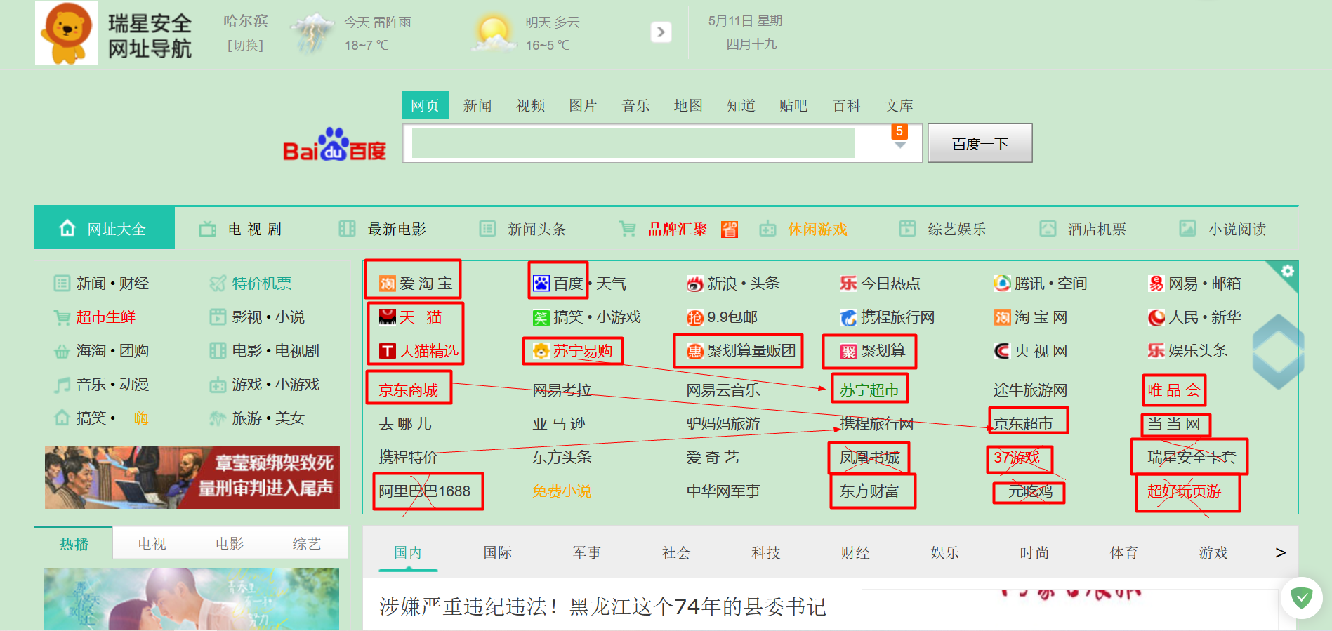
Task: Show more news categories with the > arrow
Action: (1281, 552)
